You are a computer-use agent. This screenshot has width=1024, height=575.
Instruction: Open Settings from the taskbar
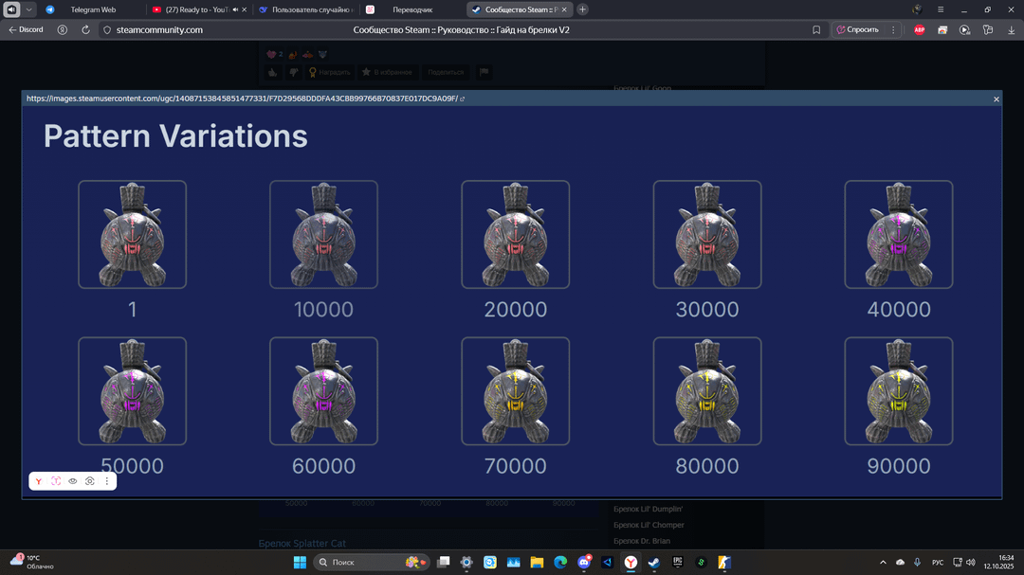pos(466,562)
